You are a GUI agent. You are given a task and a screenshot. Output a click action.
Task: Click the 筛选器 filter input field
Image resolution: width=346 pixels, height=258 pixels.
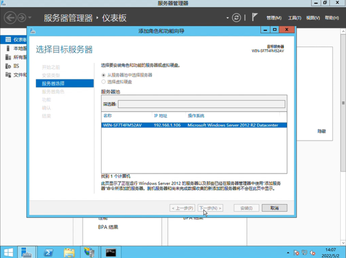click(201, 104)
